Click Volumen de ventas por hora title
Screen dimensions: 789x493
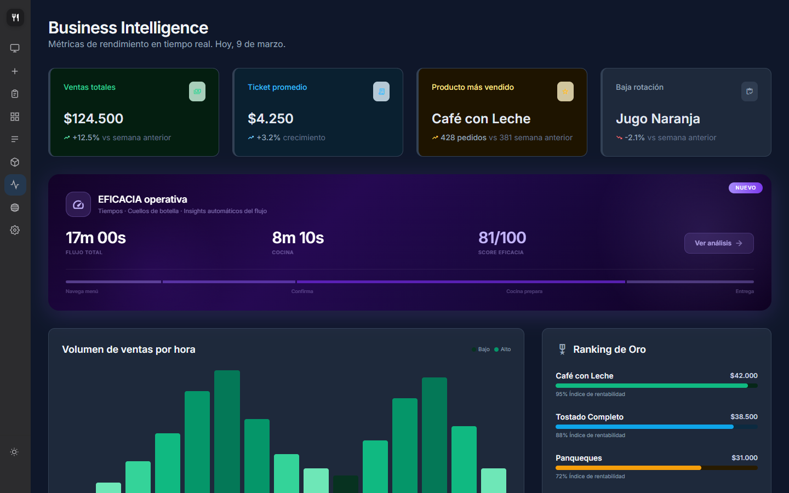coord(129,349)
